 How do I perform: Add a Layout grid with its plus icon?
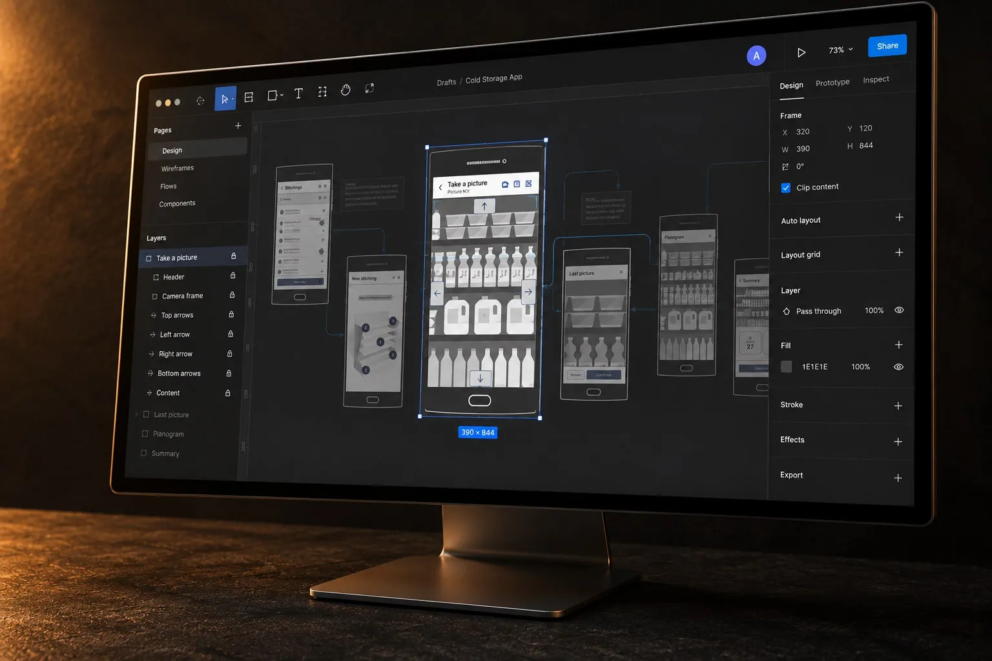click(899, 252)
